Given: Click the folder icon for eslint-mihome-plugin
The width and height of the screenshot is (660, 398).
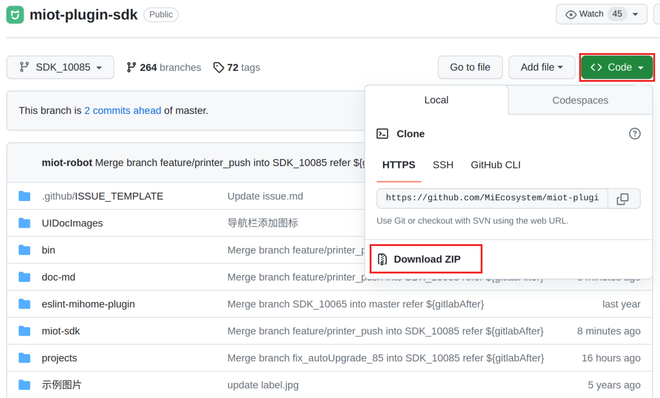Looking at the screenshot, I should 24,304.
